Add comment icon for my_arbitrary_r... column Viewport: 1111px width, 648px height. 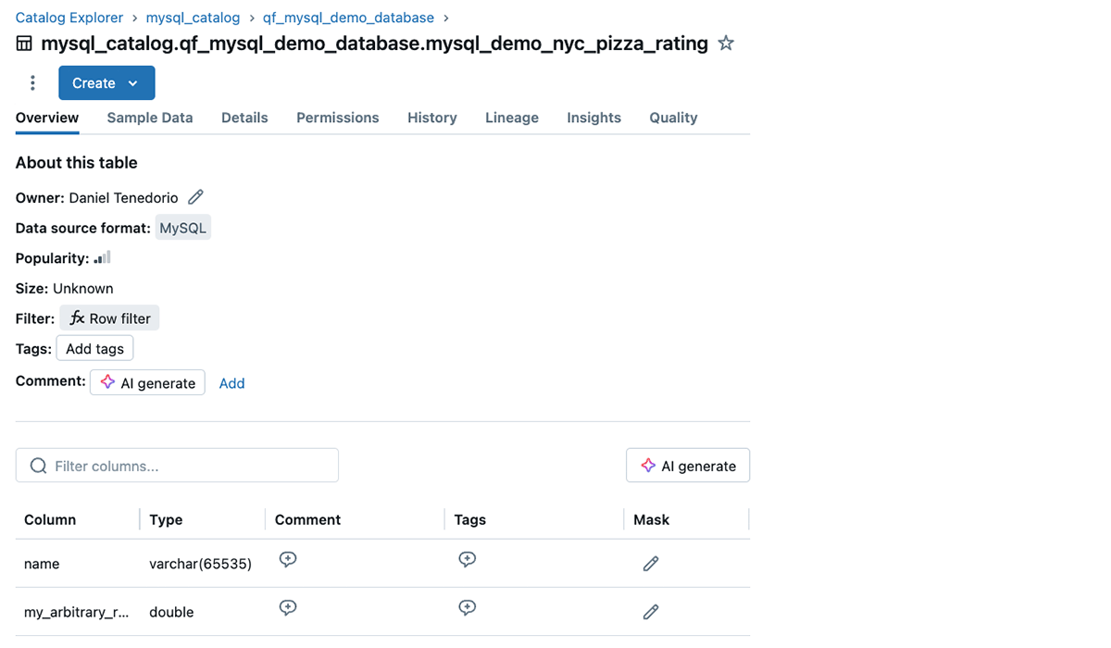(x=288, y=608)
